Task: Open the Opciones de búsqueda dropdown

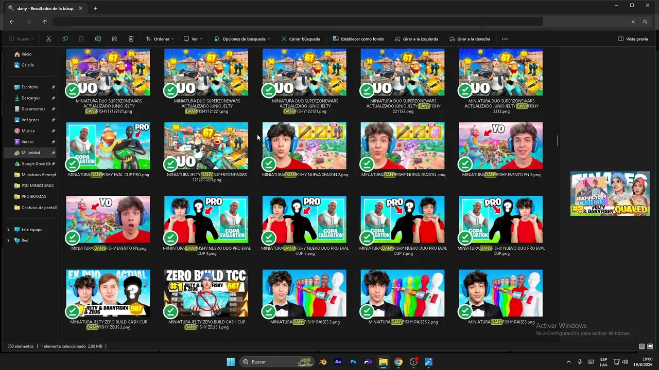Action: pyautogui.click(x=242, y=39)
